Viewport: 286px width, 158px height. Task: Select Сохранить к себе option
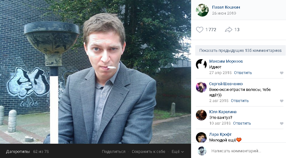coord(148,151)
